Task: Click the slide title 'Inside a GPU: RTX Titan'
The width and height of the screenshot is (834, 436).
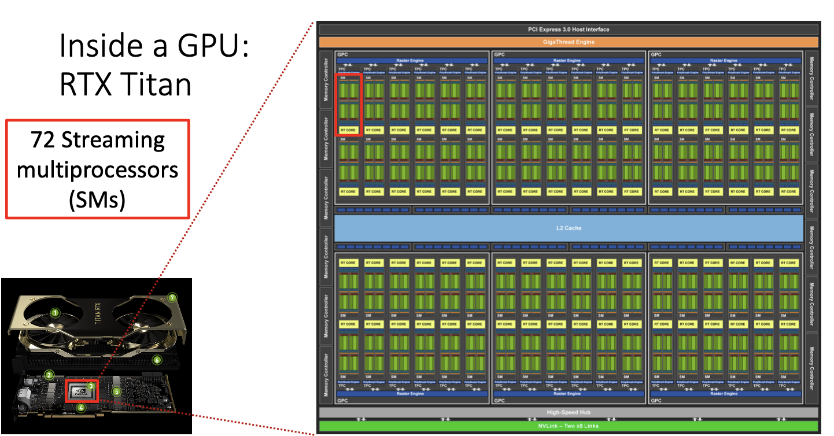Action: coord(154,64)
